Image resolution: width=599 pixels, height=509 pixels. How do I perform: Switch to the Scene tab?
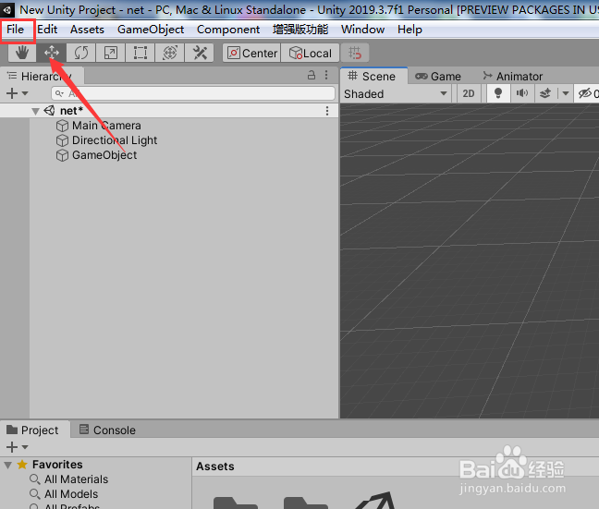coord(373,76)
